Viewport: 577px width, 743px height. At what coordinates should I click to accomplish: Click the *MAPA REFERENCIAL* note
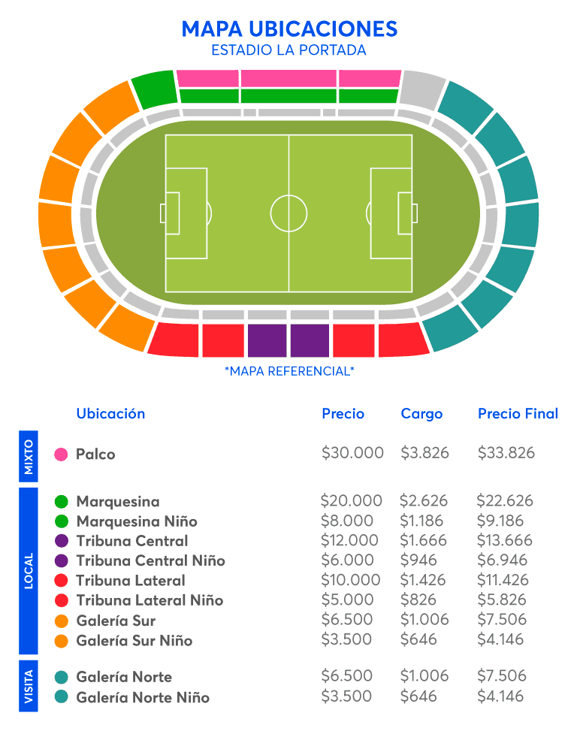tap(289, 371)
